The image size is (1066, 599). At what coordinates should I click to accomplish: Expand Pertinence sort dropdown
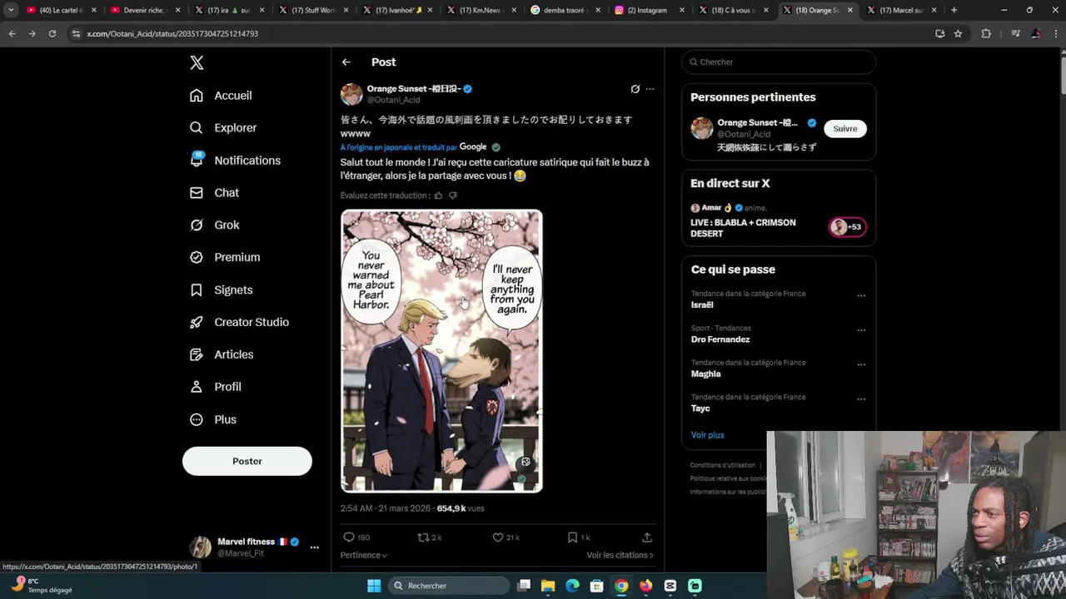(x=364, y=555)
